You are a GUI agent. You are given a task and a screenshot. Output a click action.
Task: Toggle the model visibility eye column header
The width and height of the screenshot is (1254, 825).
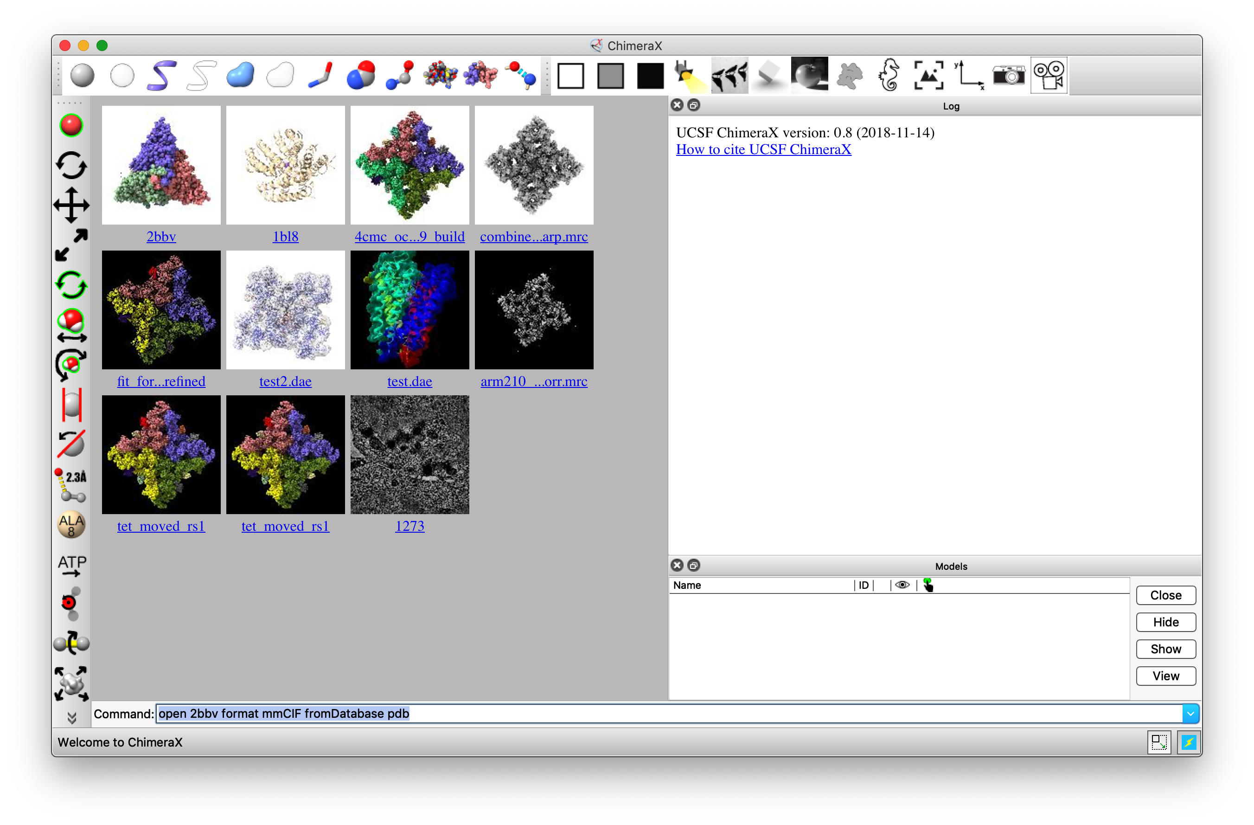click(902, 585)
